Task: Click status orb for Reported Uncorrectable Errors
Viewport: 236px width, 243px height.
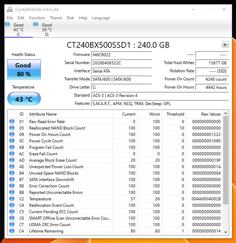Action: pyautogui.click(x=12, y=192)
